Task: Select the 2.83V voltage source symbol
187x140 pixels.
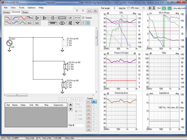Action: (x=9, y=43)
